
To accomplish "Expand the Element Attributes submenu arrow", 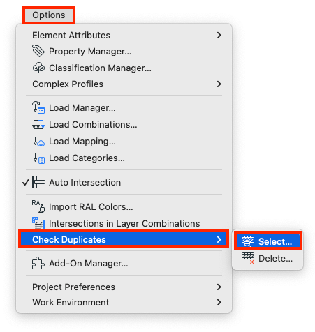I will (219, 35).
